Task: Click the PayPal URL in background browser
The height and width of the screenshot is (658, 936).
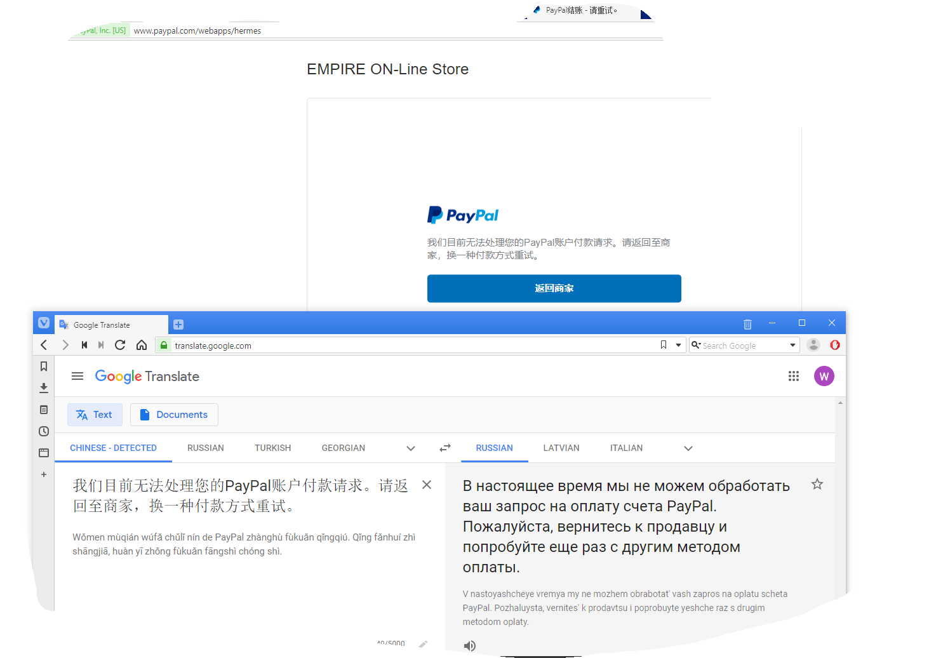Action: pos(197,30)
